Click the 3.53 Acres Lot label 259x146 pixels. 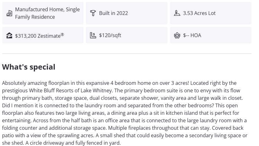(199, 13)
